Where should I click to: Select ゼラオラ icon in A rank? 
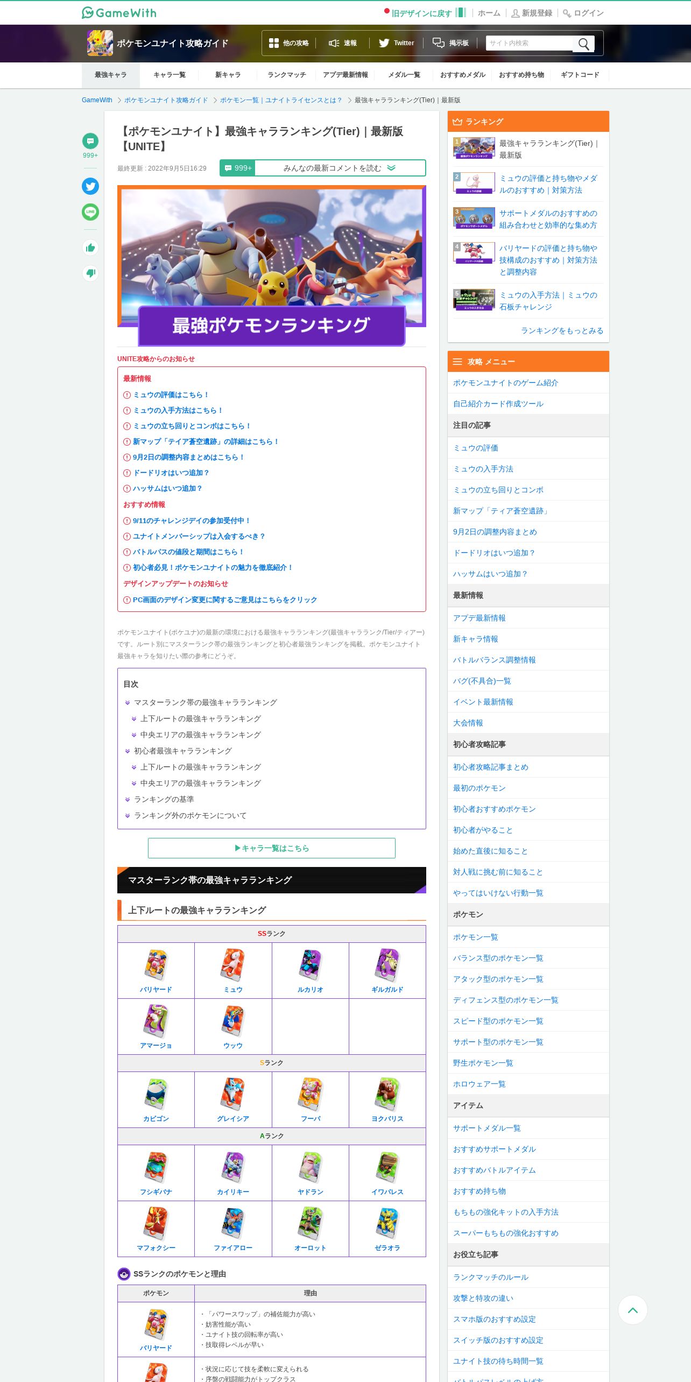click(x=387, y=1223)
